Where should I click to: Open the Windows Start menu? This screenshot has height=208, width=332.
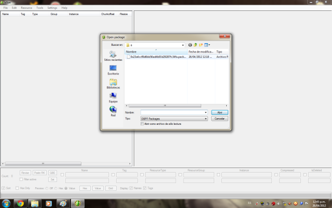pos(6,203)
